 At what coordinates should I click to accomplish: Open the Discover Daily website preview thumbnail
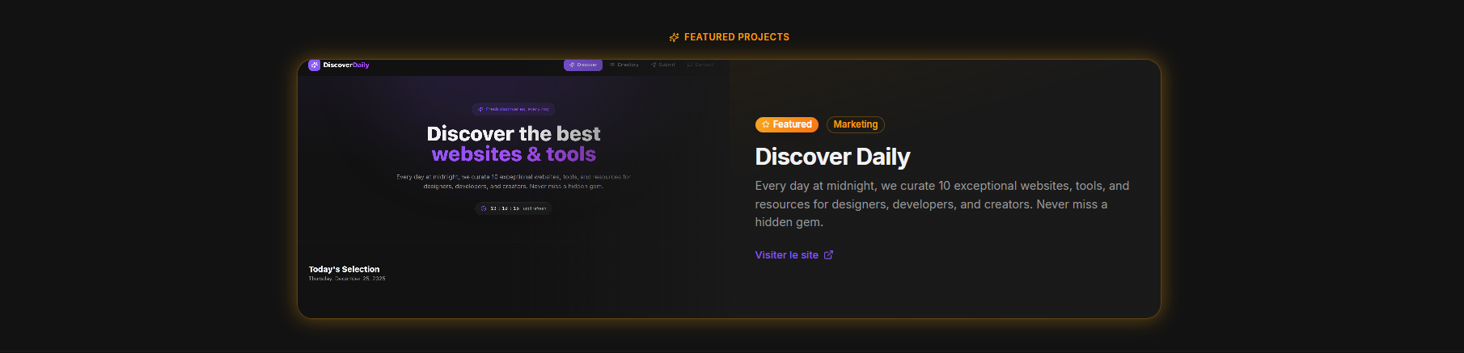514,189
